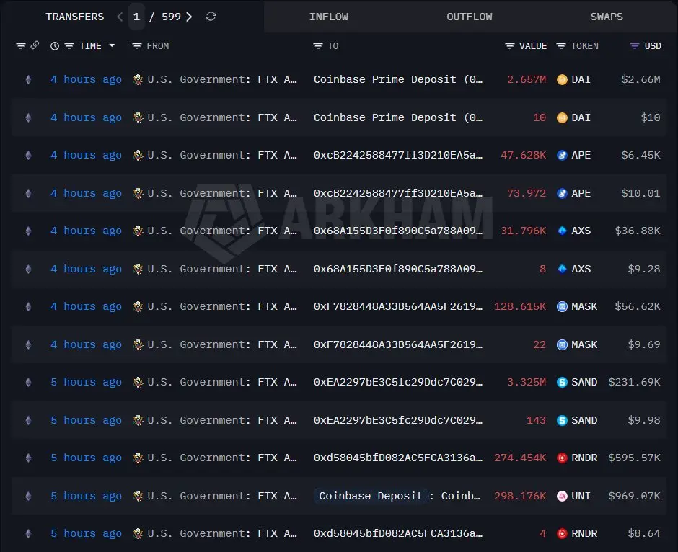
Task: Click the RNDR token icon in the 274.454K row
Action: click(562, 458)
